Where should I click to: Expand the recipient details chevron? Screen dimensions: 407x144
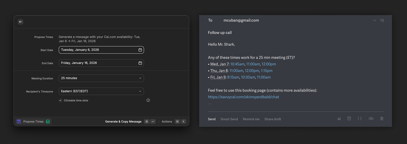click(374, 20)
